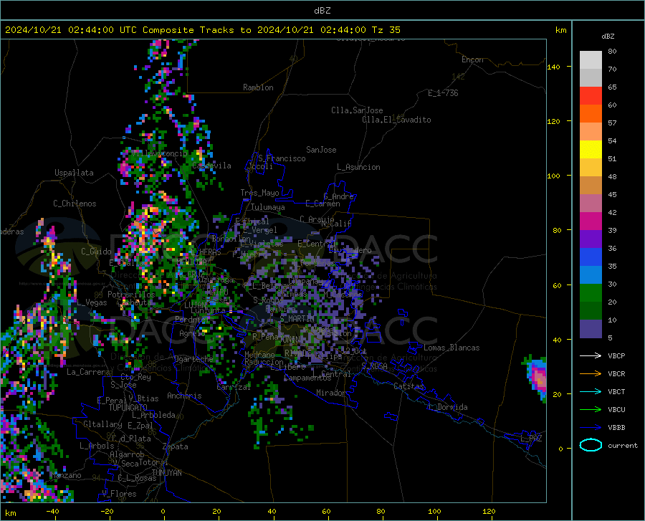Screen dimensions: 645x521
Task: Select the green 30 dBZ legend swatch
Action: point(591,293)
